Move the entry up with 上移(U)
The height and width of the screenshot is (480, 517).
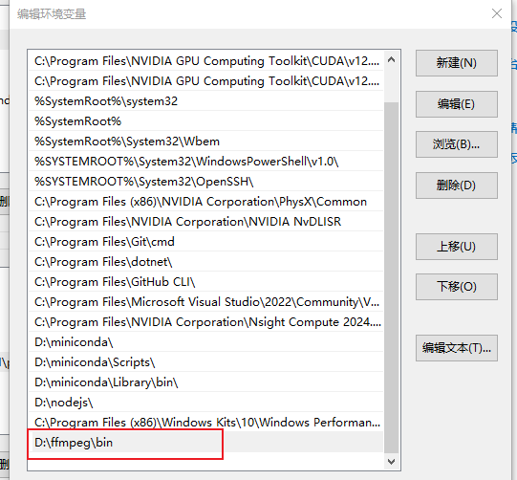(x=457, y=247)
